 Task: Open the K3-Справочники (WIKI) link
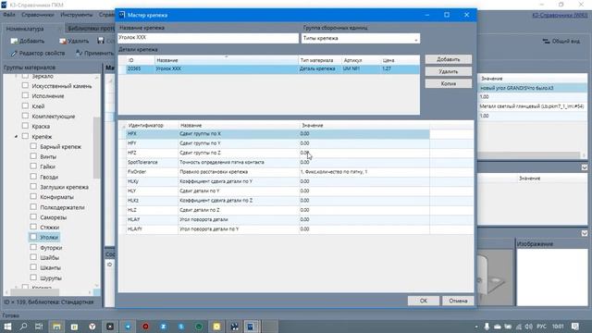tap(560, 15)
